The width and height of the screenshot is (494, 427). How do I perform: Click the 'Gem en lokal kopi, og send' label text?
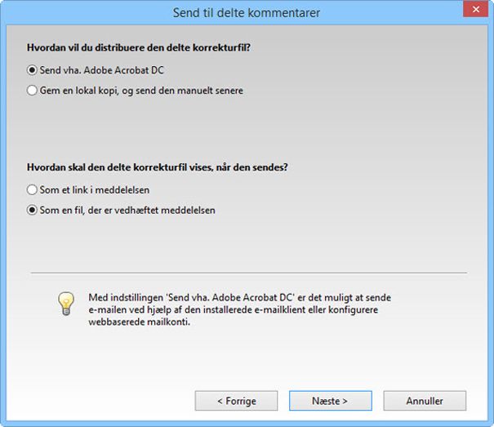point(141,91)
